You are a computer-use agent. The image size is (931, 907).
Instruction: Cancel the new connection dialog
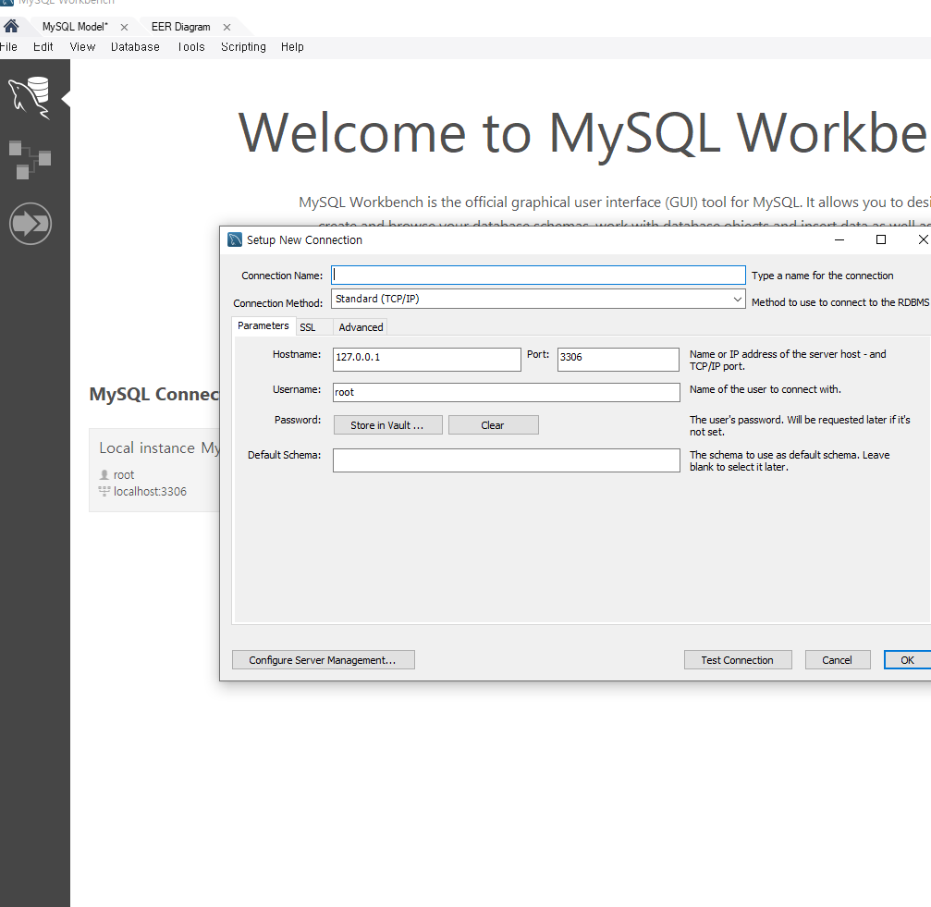[838, 660]
